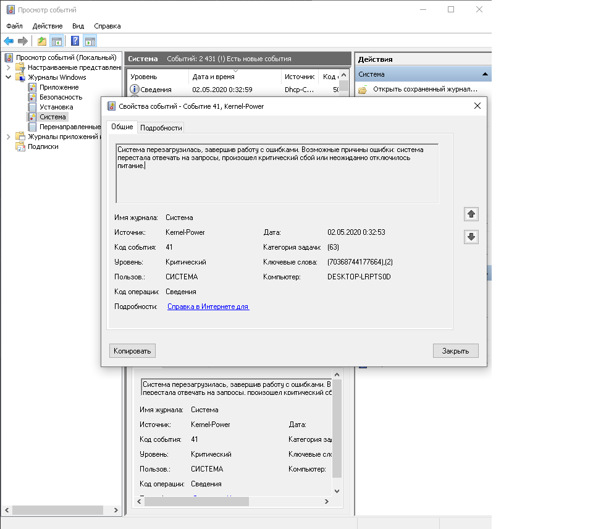Screen dimensions: 593x529
Task: Go back with the blue left arrow
Action: [9, 41]
